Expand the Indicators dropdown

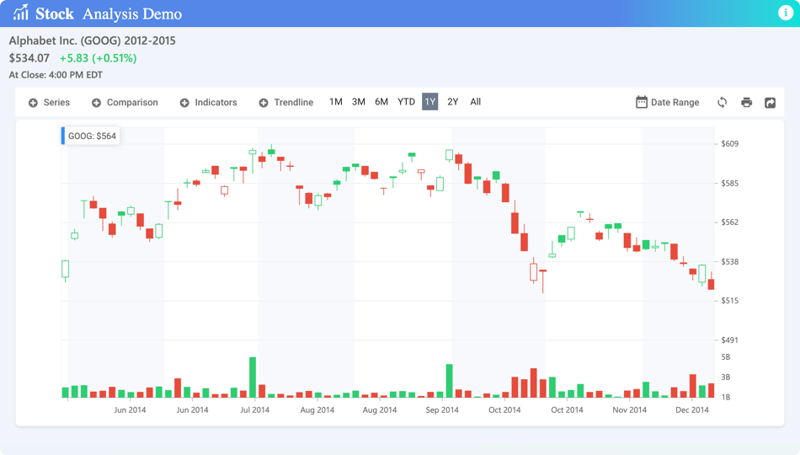coord(208,102)
